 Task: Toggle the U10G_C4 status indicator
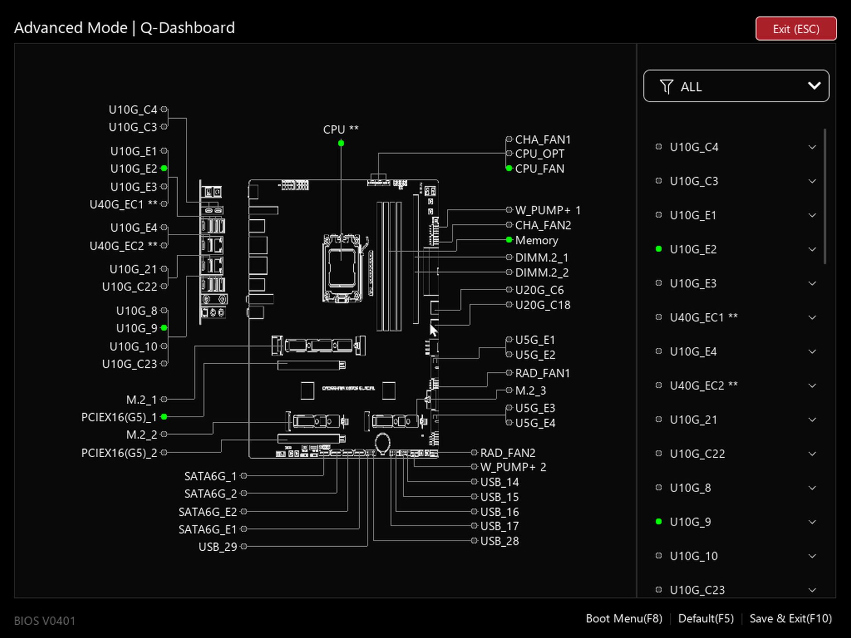164,109
